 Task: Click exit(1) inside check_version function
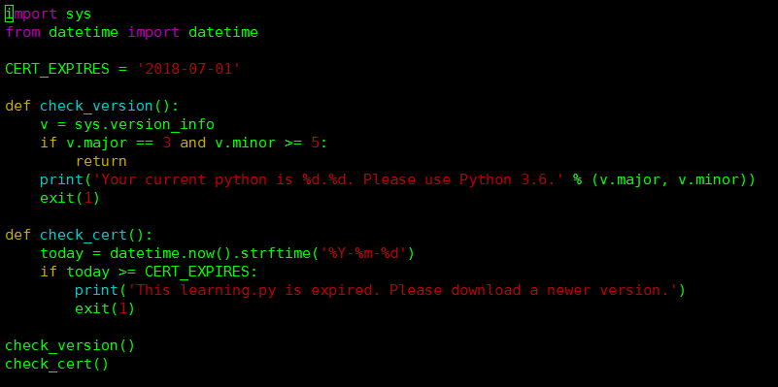tap(70, 198)
